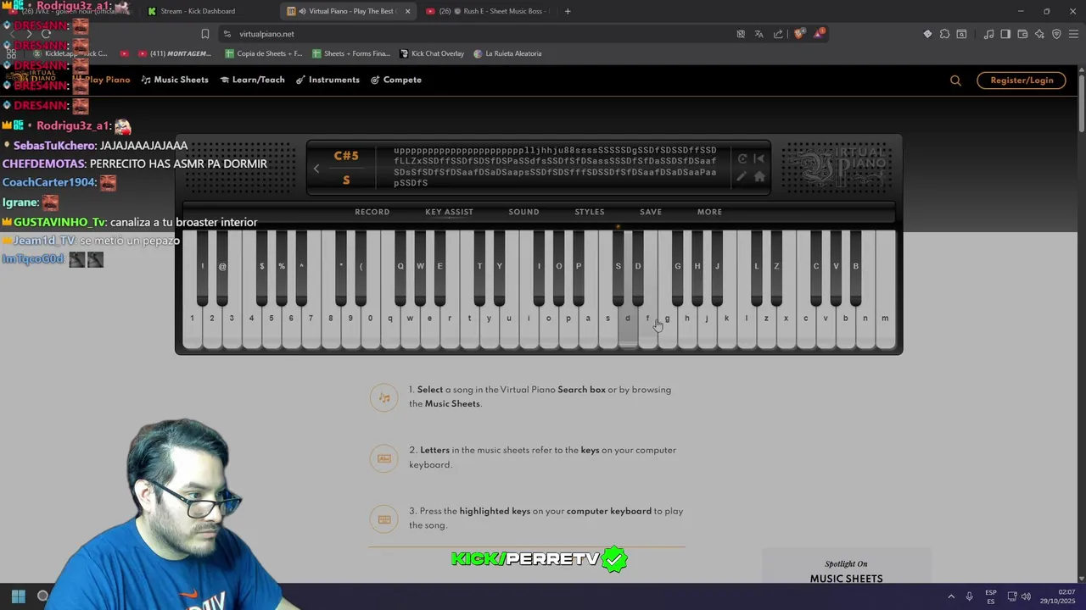1086x610 pixels.
Task: Click the bookmark page icon
Action: [x=204, y=34]
